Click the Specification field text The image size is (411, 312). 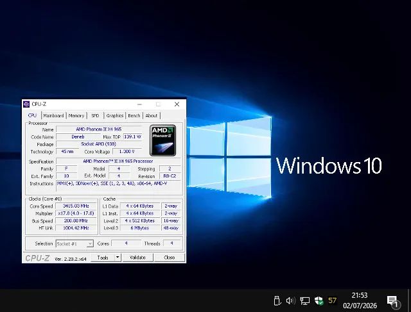[118, 161]
